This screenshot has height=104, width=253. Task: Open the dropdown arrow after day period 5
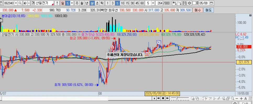[x=72, y=3]
